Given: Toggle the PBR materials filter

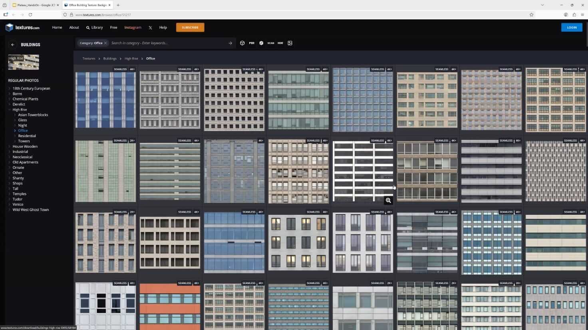Looking at the screenshot, I should click(x=252, y=43).
